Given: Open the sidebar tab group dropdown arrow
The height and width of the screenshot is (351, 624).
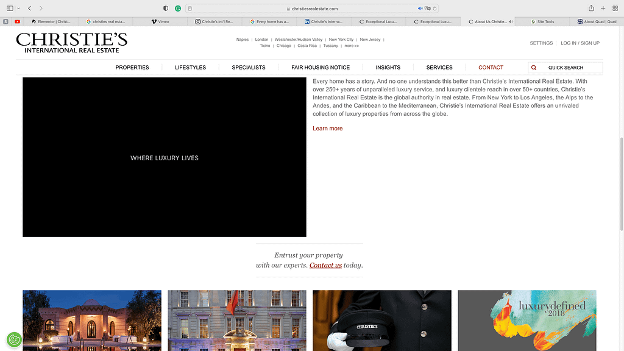Looking at the screenshot, I should (x=18, y=9).
